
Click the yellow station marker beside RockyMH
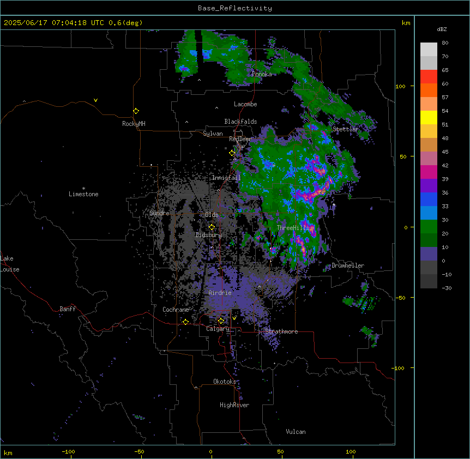coord(136,111)
